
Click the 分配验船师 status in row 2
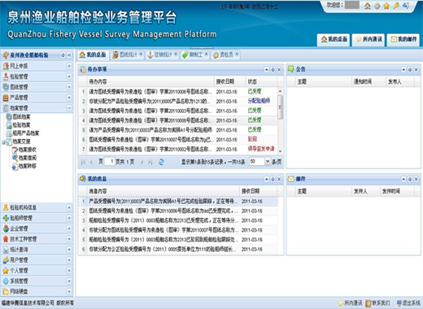[x=259, y=101]
